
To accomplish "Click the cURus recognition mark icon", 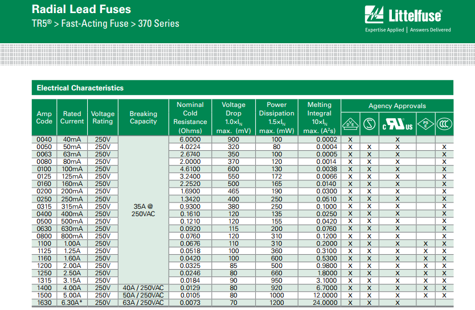I will coord(397,124).
